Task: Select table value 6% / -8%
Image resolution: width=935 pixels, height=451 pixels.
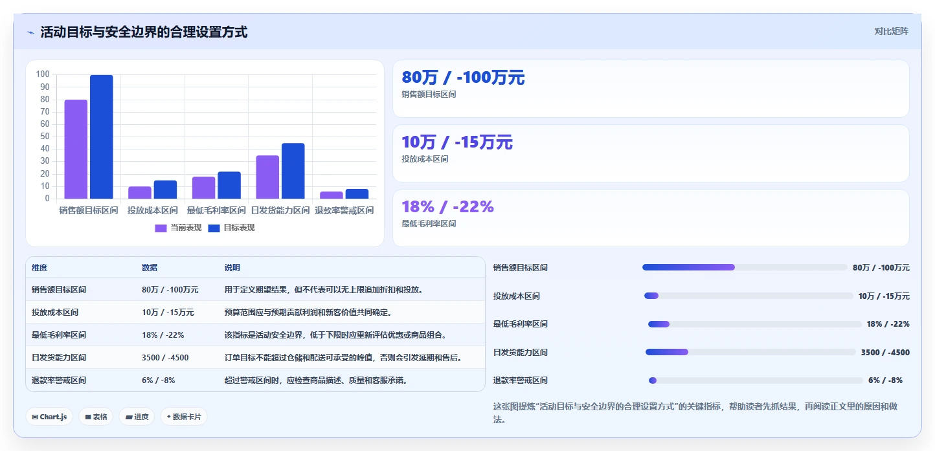Action: 159,380
